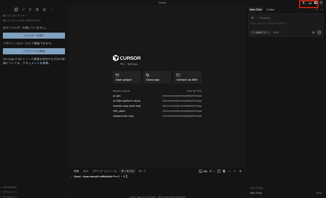The height and width of the screenshot is (198, 326).
Task: Open the past New Chat entry
Action: pos(286,193)
